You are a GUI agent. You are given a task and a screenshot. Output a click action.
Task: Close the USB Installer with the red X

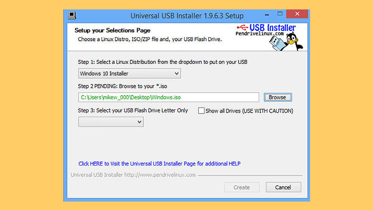pyautogui.click(x=297, y=14)
